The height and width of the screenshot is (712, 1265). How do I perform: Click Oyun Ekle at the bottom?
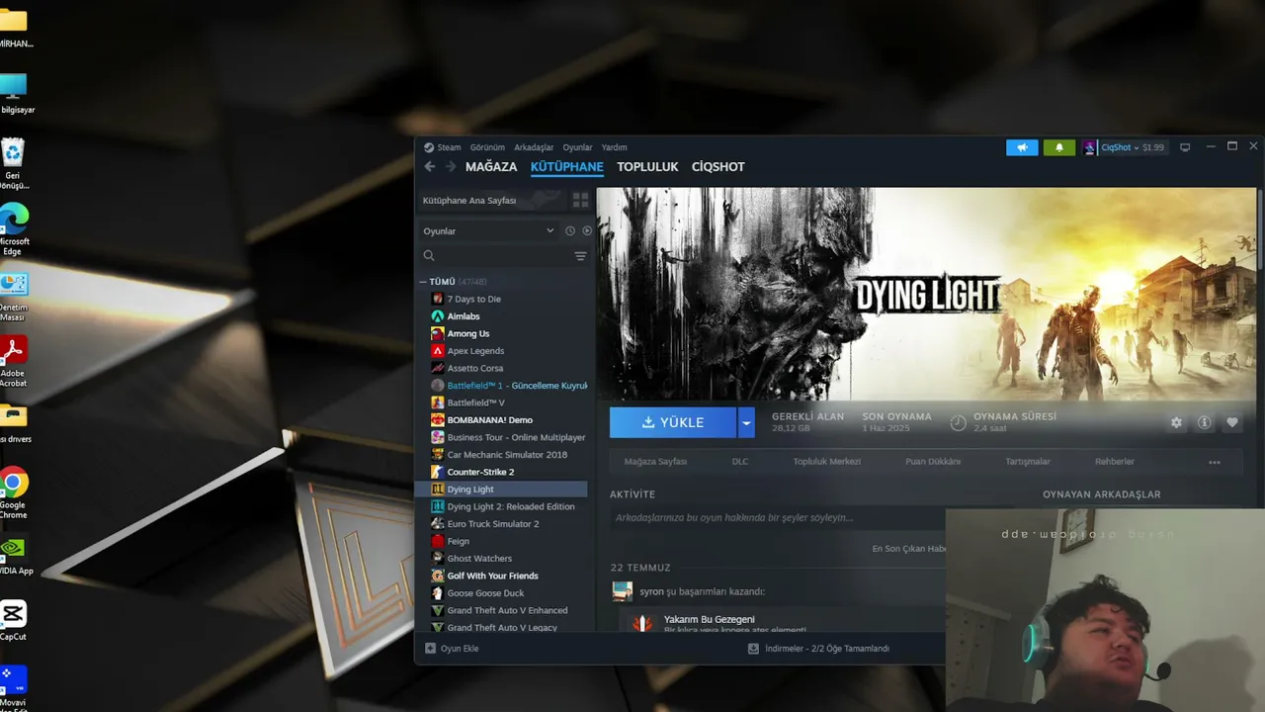click(x=452, y=649)
